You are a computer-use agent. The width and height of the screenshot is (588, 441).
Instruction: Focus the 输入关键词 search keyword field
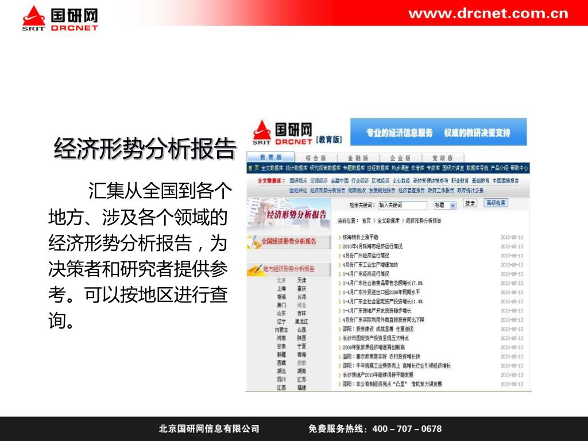coord(403,205)
